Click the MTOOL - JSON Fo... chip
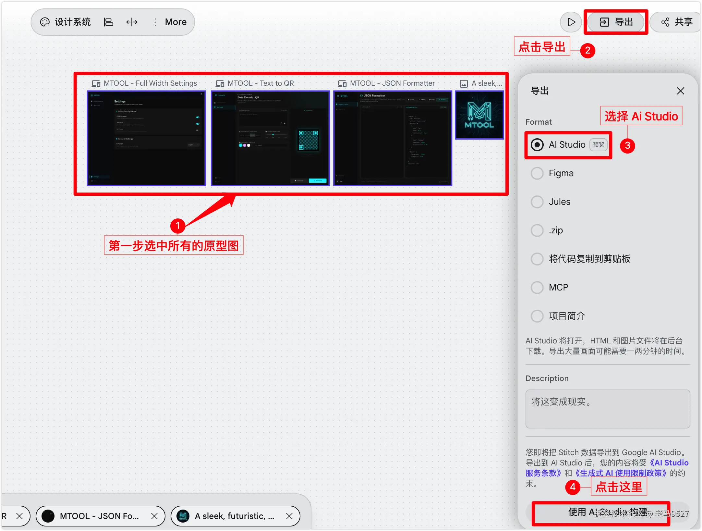The height and width of the screenshot is (531, 702). click(x=101, y=516)
